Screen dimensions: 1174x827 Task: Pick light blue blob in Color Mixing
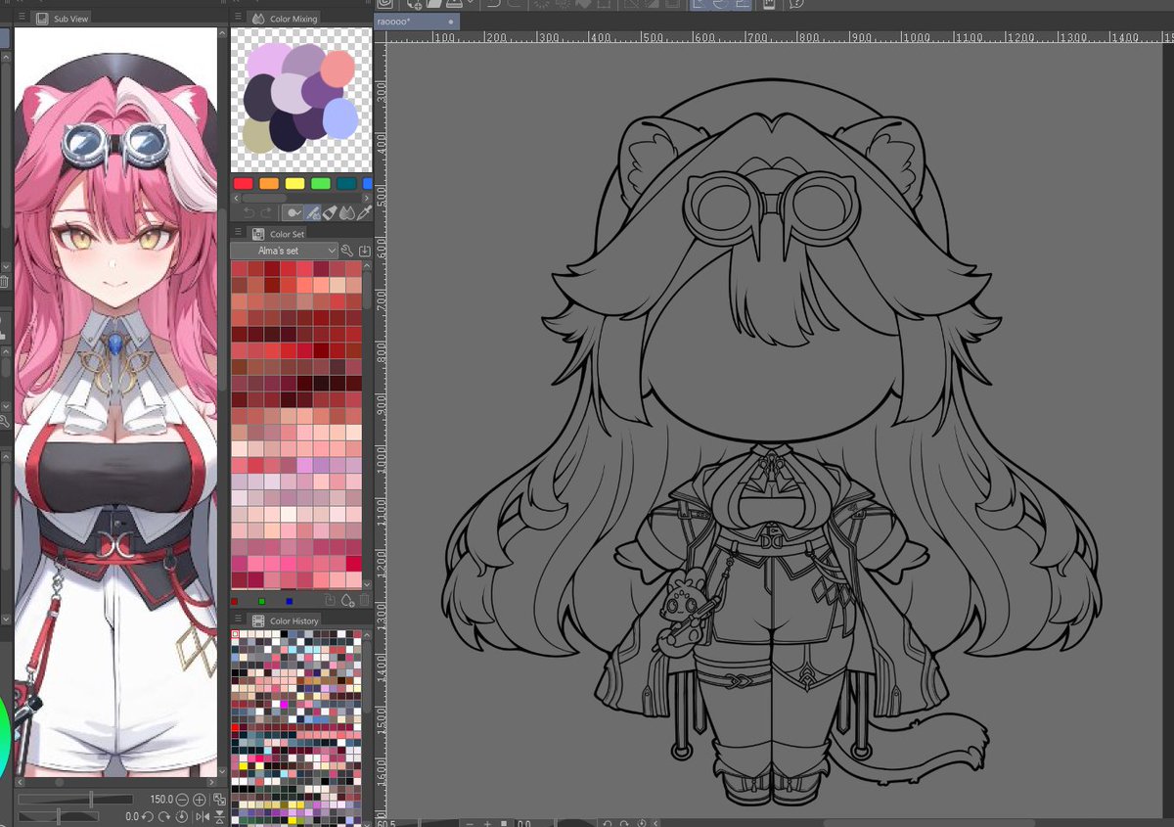tap(339, 117)
